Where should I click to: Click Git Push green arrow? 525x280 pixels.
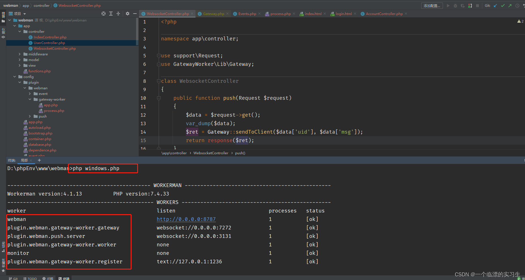click(510, 6)
